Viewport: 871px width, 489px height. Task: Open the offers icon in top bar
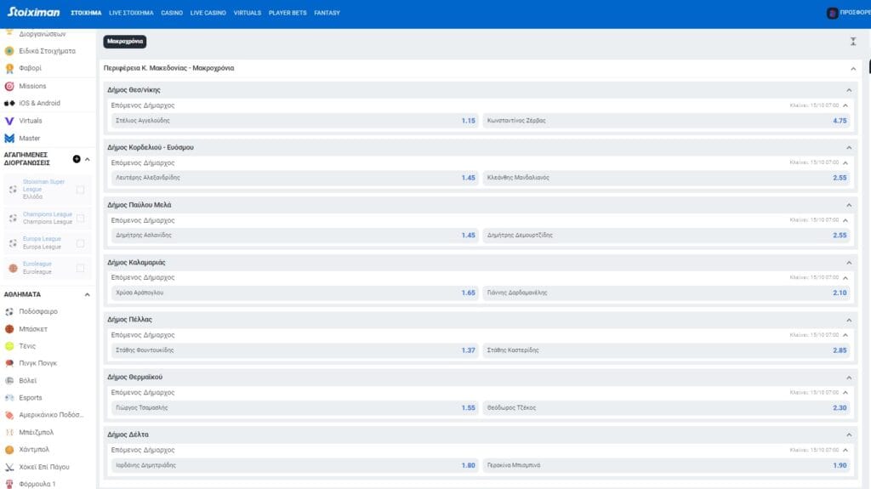pyautogui.click(x=833, y=13)
